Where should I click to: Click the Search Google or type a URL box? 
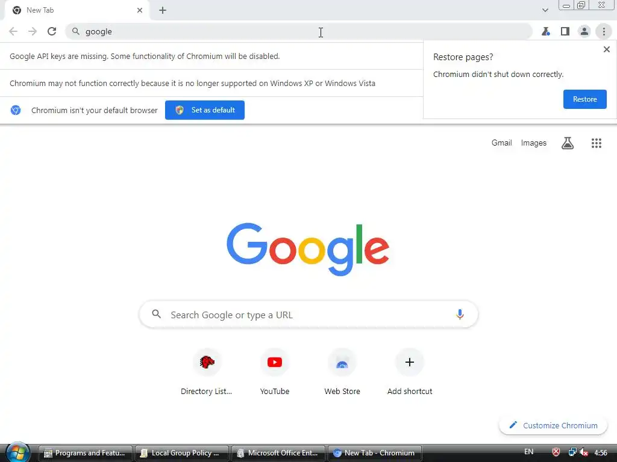[x=308, y=314]
